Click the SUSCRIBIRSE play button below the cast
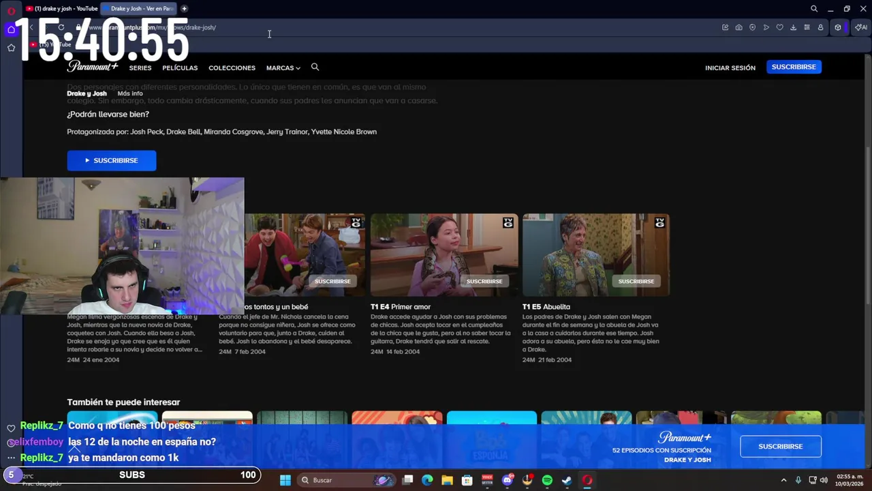This screenshot has width=872, height=491. (x=112, y=160)
